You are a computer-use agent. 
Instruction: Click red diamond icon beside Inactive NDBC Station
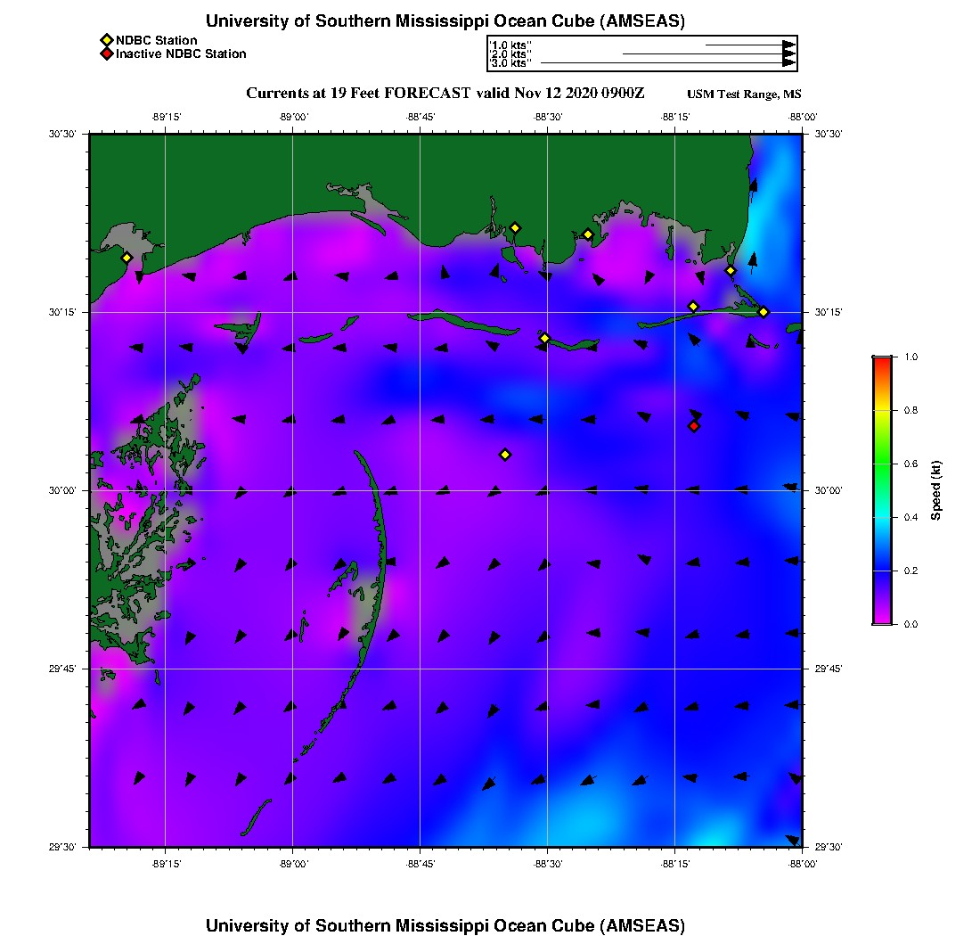pyautogui.click(x=106, y=54)
